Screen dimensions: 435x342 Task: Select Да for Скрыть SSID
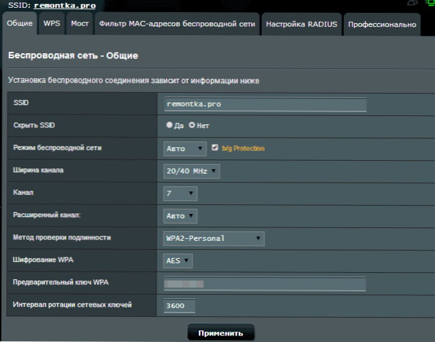169,125
